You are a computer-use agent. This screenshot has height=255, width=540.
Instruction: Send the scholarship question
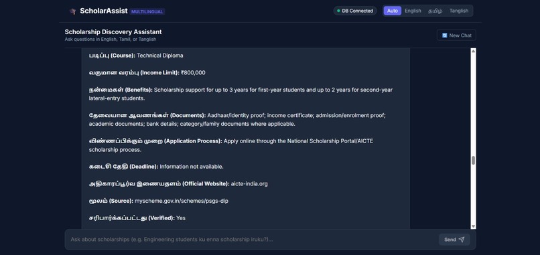click(454, 240)
